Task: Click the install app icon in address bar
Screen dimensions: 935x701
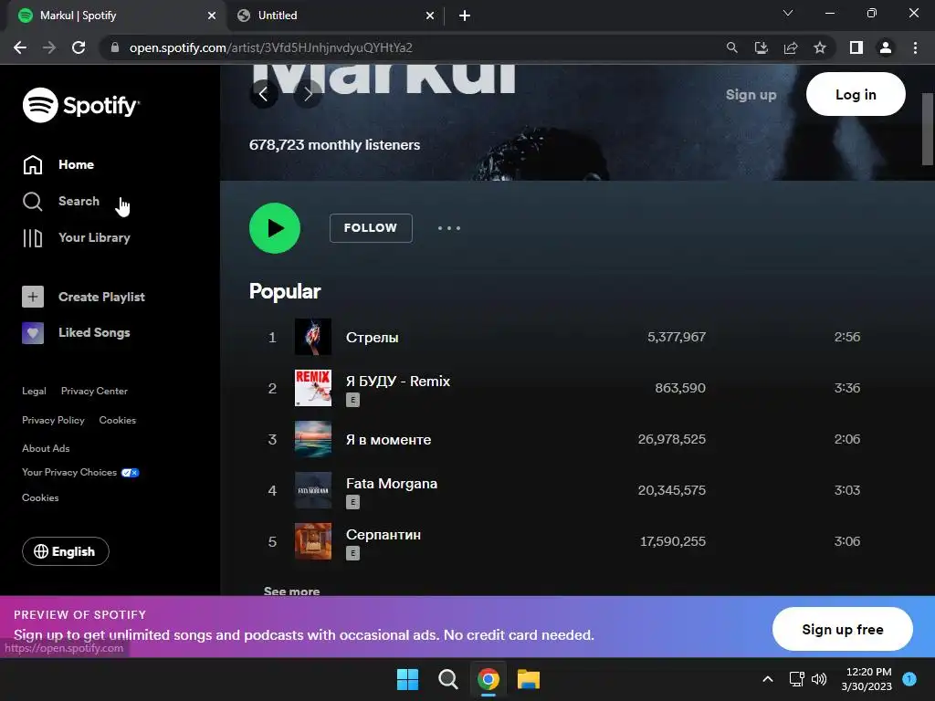Action: 761,47
